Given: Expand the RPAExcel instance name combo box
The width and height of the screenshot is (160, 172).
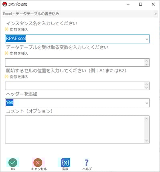Looking at the screenshot, I should (x=147, y=39).
